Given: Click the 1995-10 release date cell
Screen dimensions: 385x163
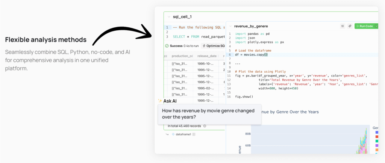Looking at the screenshot, I should tap(206, 64).
